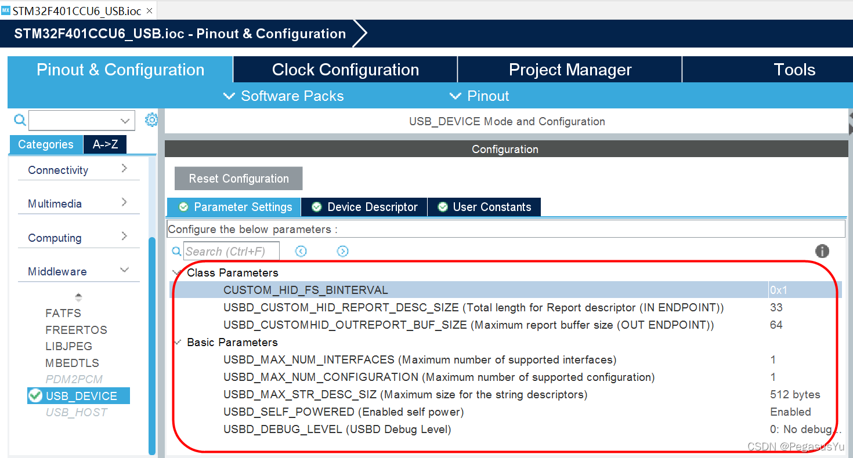Switch to Pinout & Configuration tab
The width and height of the screenshot is (853, 458).
tap(120, 70)
